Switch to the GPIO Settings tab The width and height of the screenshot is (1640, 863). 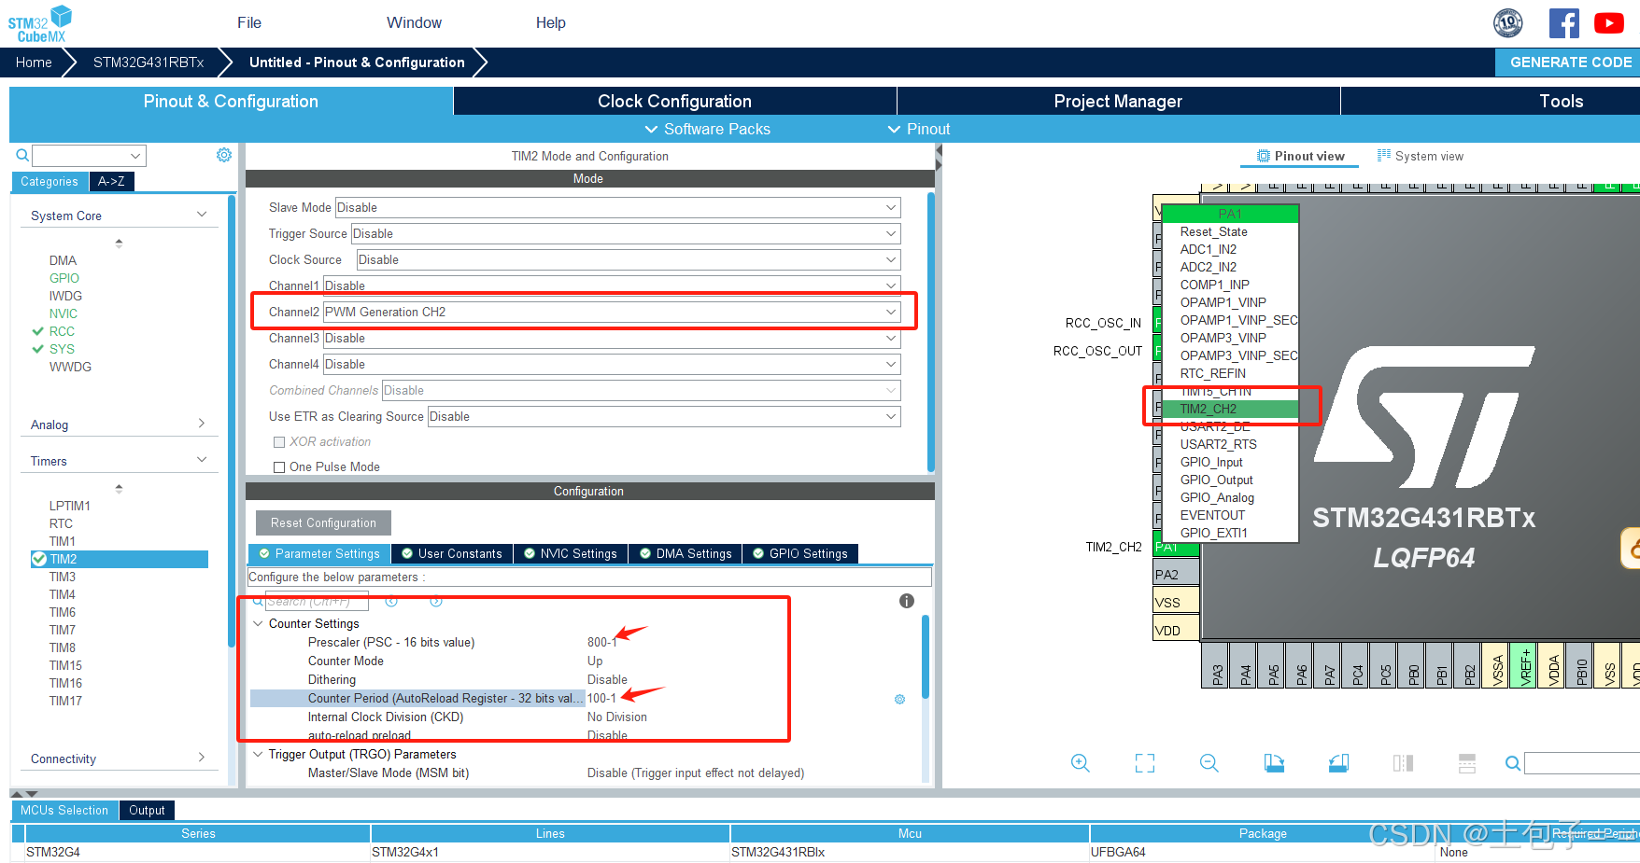click(x=800, y=553)
